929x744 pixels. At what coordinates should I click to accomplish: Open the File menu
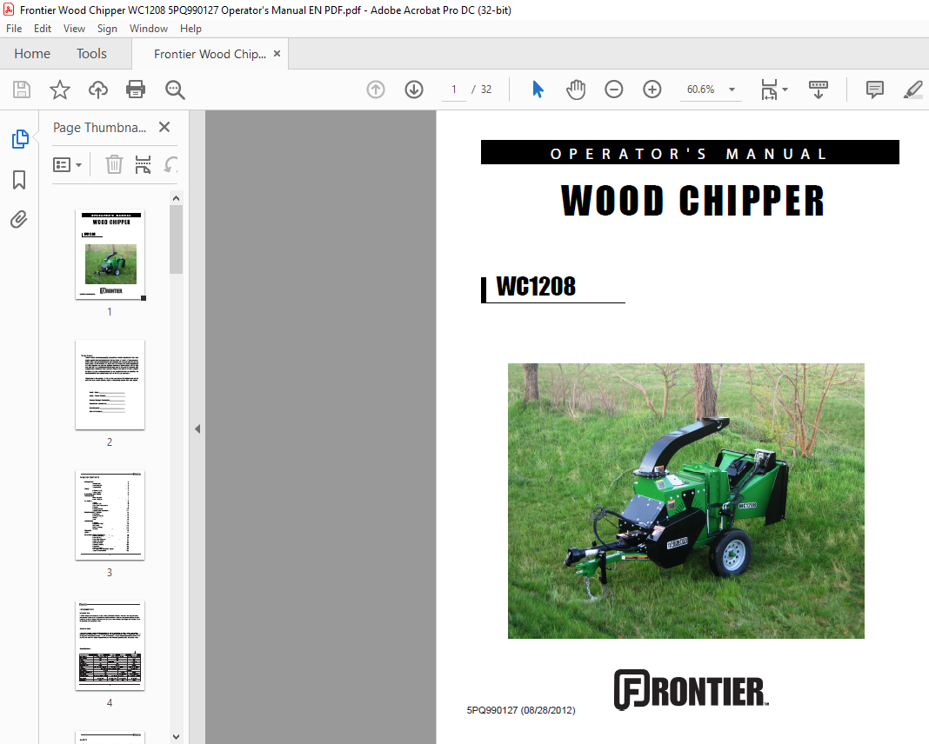click(14, 29)
